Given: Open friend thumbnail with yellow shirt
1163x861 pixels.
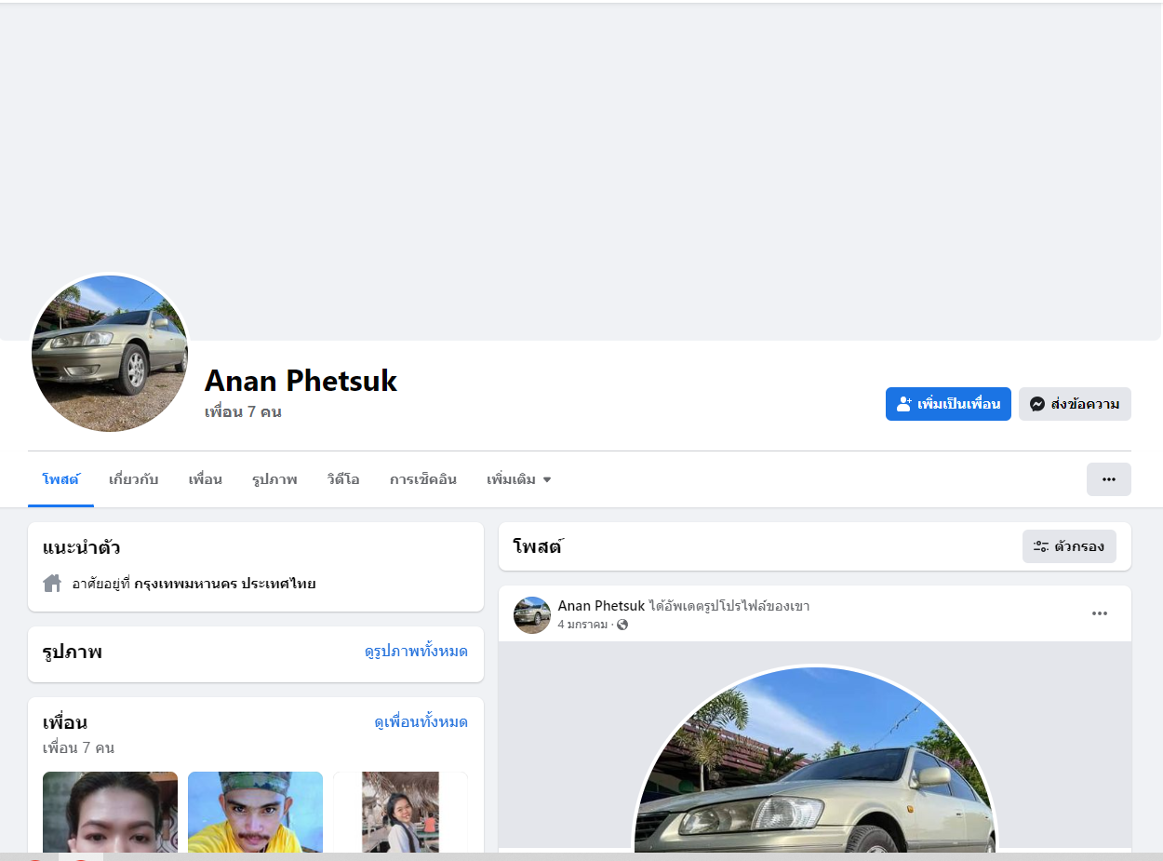Looking at the screenshot, I should pyautogui.click(x=255, y=812).
